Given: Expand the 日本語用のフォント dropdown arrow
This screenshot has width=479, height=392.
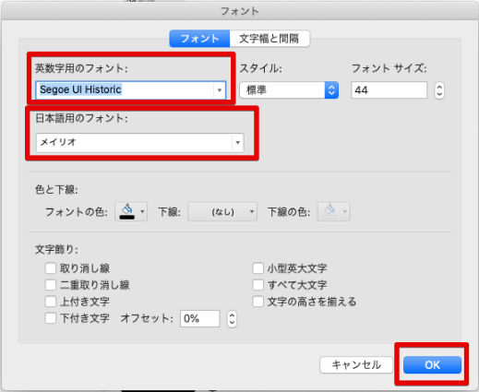Looking at the screenshot, I should (x=237, y=142).
